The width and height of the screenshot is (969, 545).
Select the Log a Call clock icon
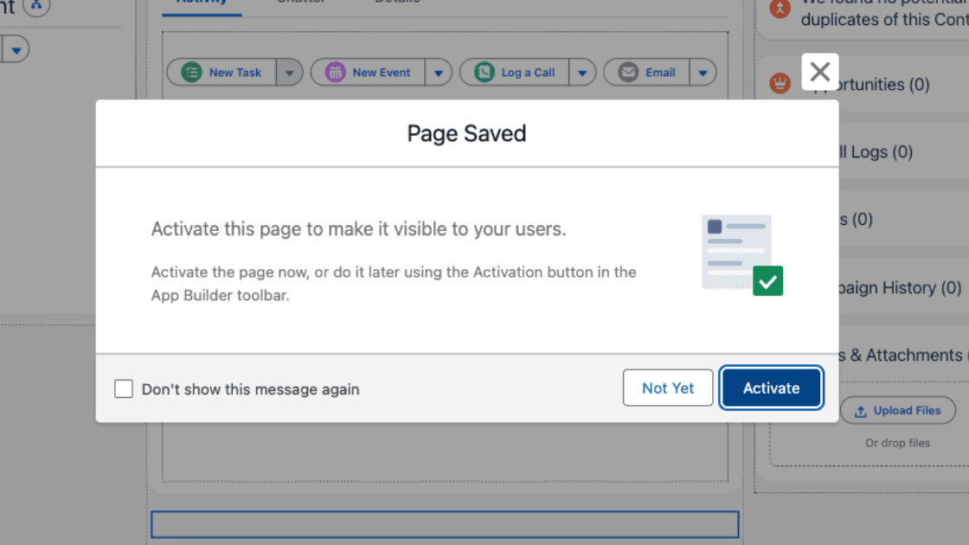point(483,72)
